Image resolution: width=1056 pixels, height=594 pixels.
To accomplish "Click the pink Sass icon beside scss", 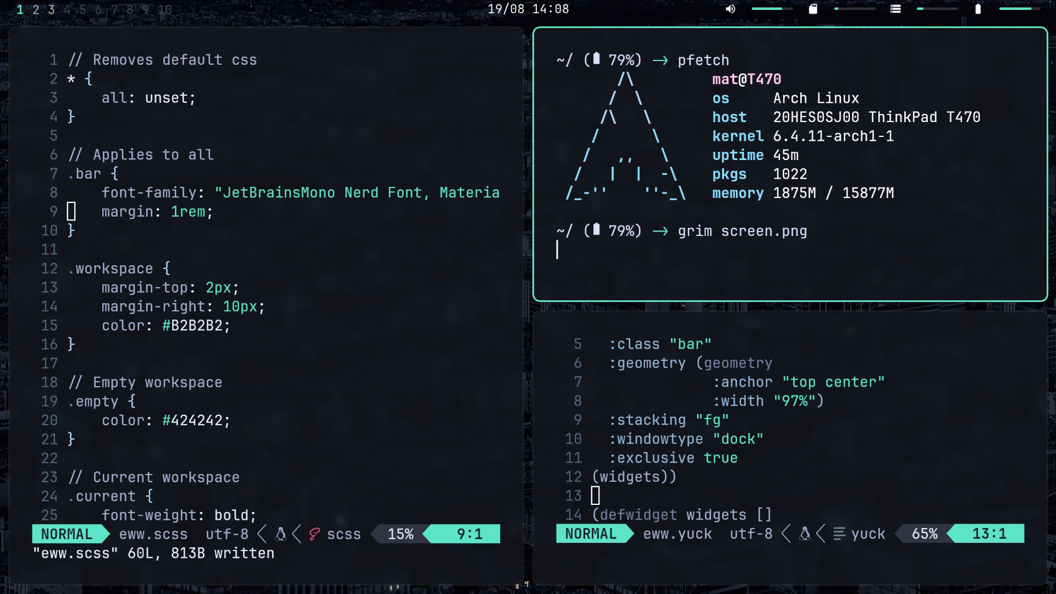I will 315,534.
